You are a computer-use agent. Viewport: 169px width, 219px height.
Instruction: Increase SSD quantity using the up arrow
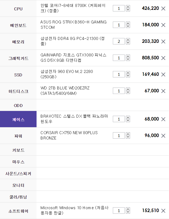128,73
